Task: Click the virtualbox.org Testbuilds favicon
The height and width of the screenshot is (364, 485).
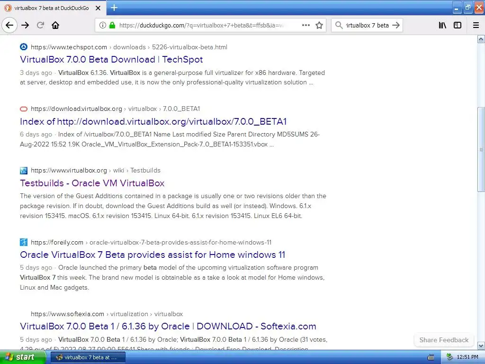Action: tap(24, 170)
